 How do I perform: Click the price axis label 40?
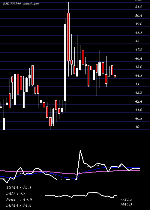pyautogui.click(x=137, y=127)
